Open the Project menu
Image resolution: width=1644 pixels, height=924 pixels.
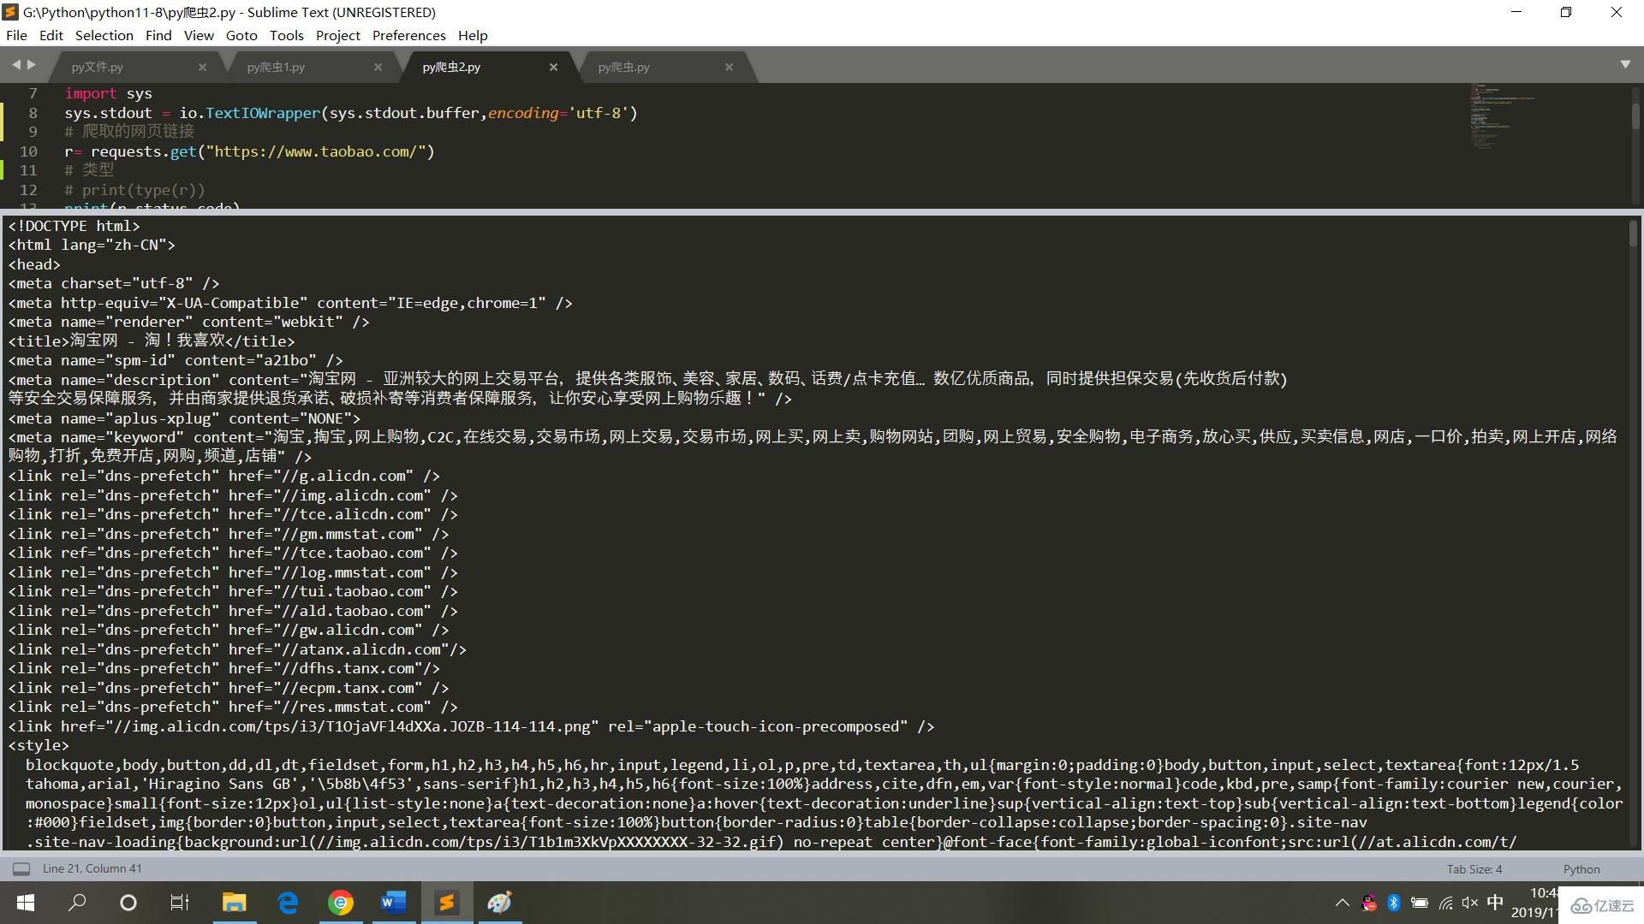(337, 35)
